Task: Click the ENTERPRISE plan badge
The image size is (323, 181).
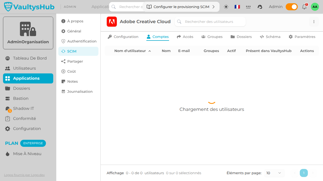Action: pyautogui.click(x=33, y=143)
